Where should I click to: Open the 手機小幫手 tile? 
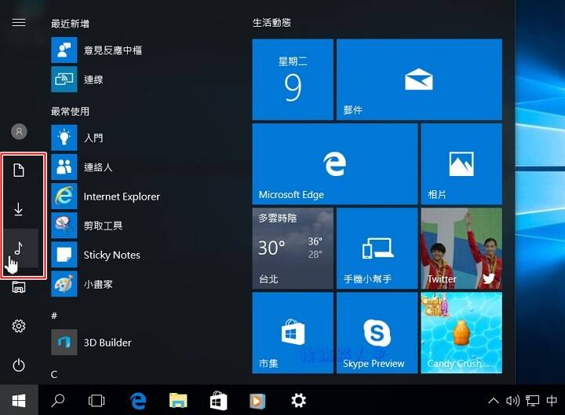click(377, 248)
